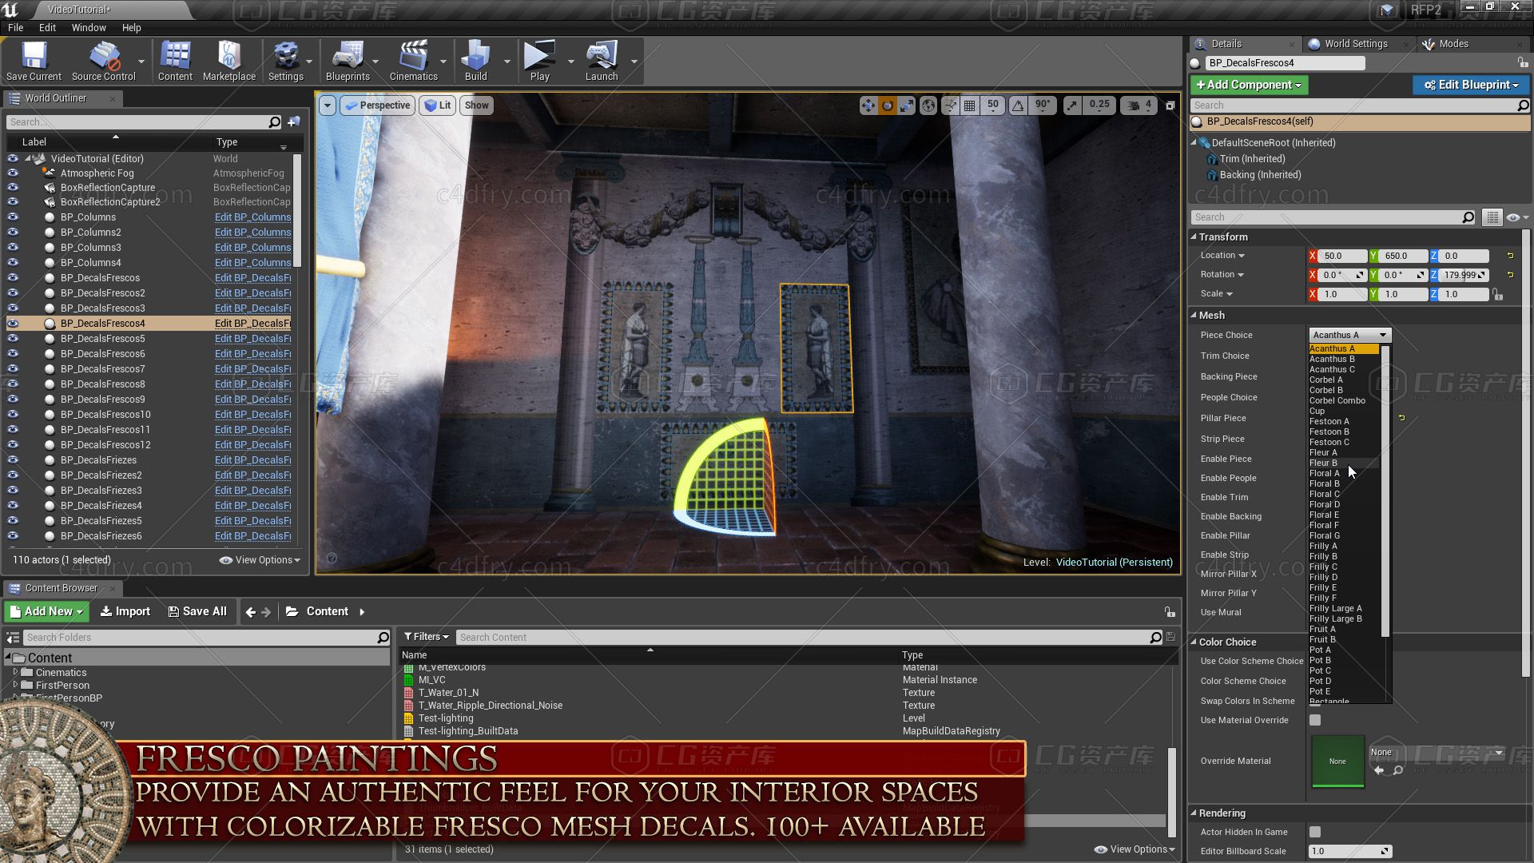Click the Launch toolbar icon
This screenshot has height=863, width=1534.
click(601, 62)
